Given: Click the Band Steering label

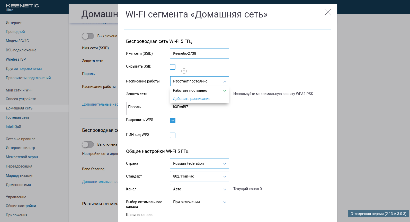Looking at the screenshot, I should click(x=93, y=169).
